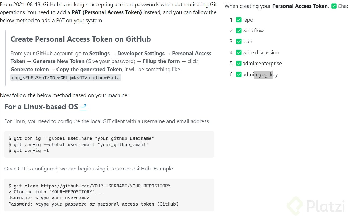348x218 pixels.
Task: Click the "For a Linux-based OS" heading text
Action: [41, 107]
